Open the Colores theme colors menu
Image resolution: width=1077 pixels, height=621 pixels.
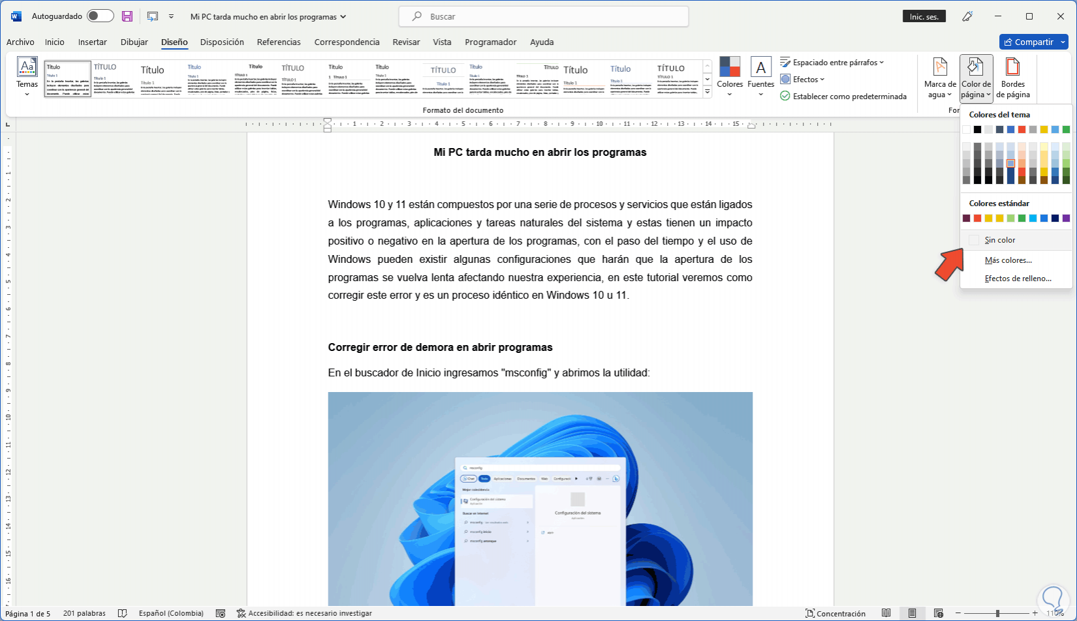(x=730, y=77)
